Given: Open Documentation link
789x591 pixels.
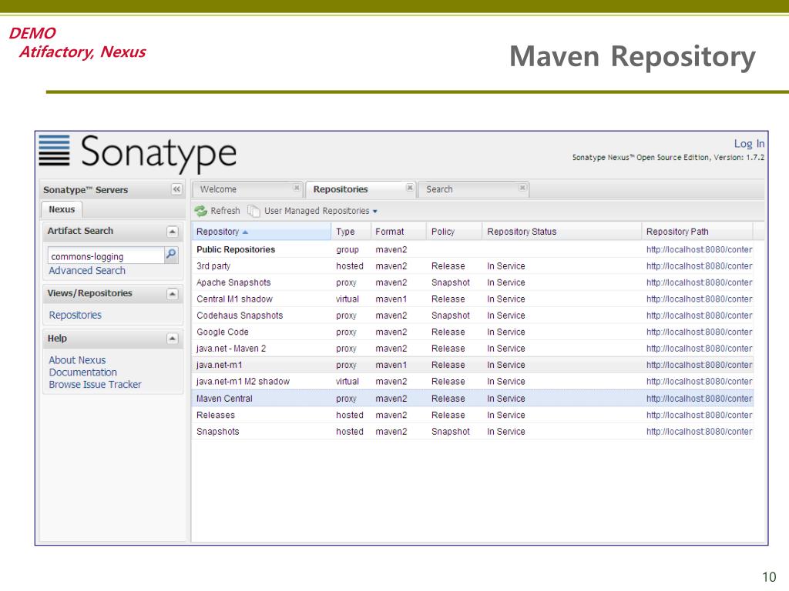Looking at the screenshot, I should coord(82,372).
